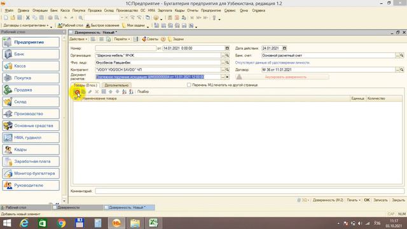Open the Операции menu

(40, 10)
